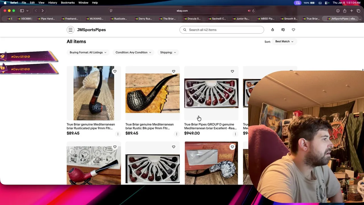The height and width of the screenshot is (205, 364).
Task: Open the View menu
Action: pos(41,3)
